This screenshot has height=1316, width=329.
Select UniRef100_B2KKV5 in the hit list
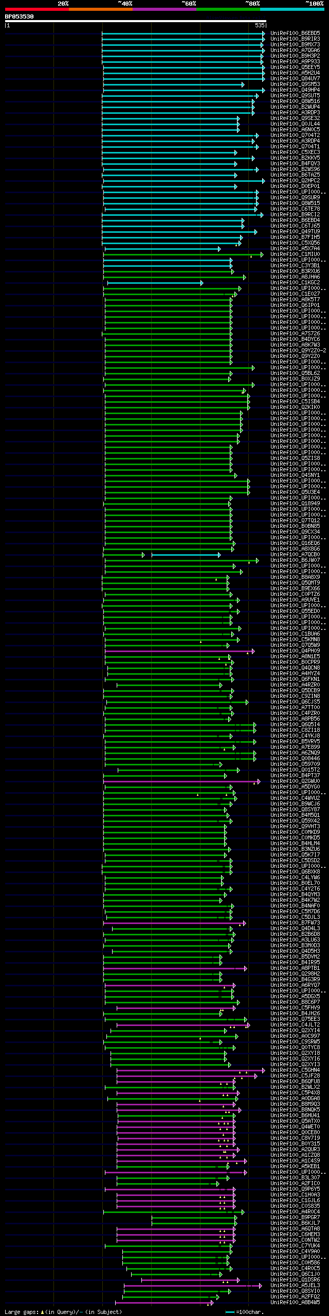295,158
